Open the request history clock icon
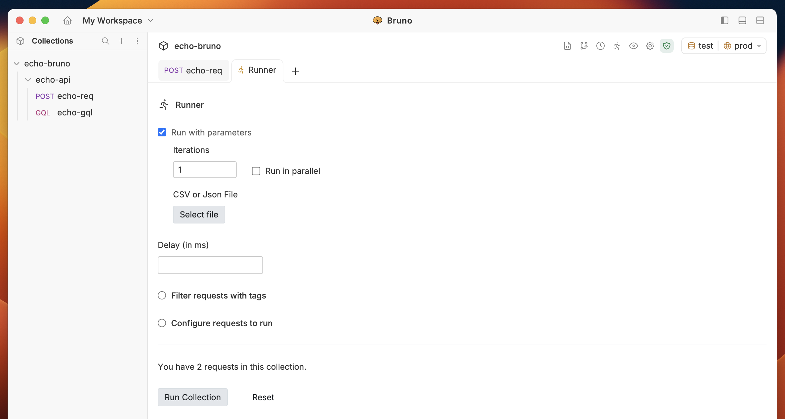The height and width of the screenshot is (419, 785). [x=601, y=46]
